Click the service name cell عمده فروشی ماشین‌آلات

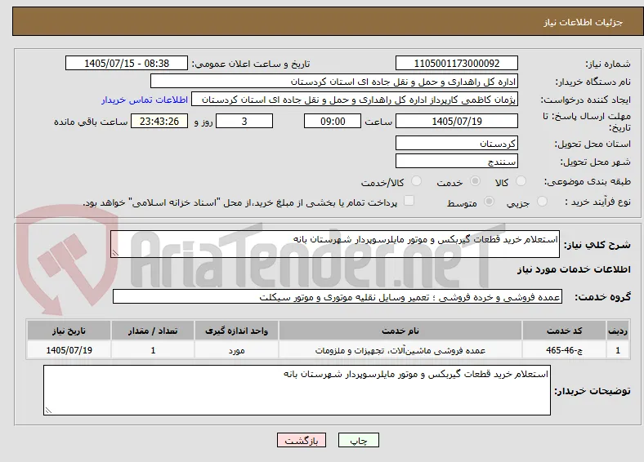point(400,350)
